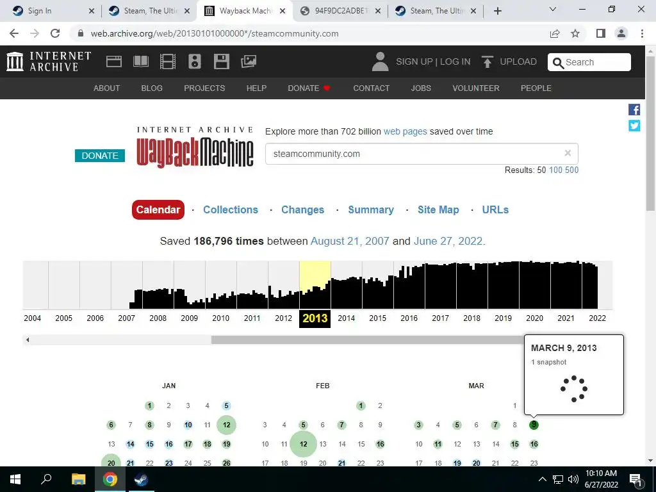Open the notification center
Screen dimensions: 656x492
[635, 479]
